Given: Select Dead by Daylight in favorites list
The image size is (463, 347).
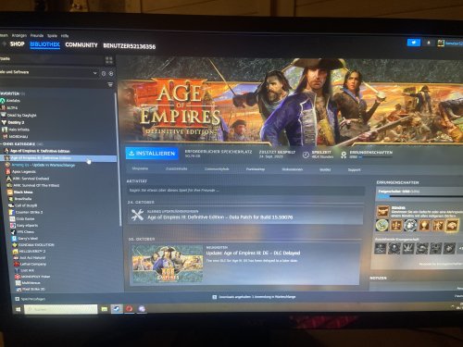Looking at the screenshot, I should click(21, 115).
